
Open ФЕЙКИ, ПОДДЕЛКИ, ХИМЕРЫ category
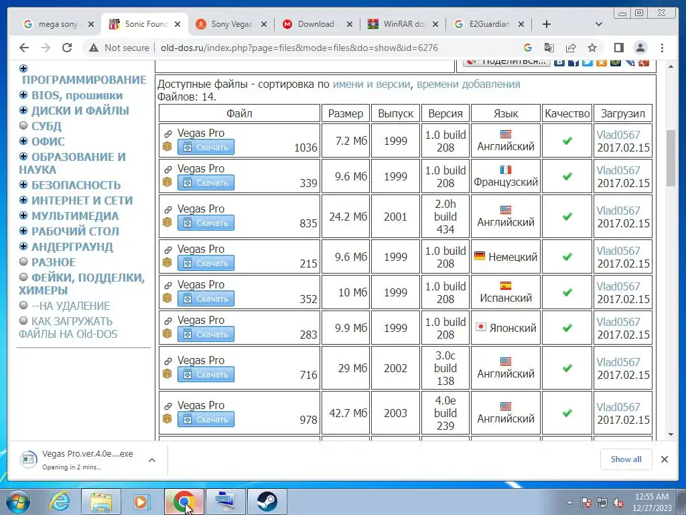[x=82, y=284]
